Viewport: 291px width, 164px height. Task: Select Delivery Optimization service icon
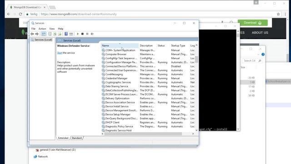tap(103, 98)
